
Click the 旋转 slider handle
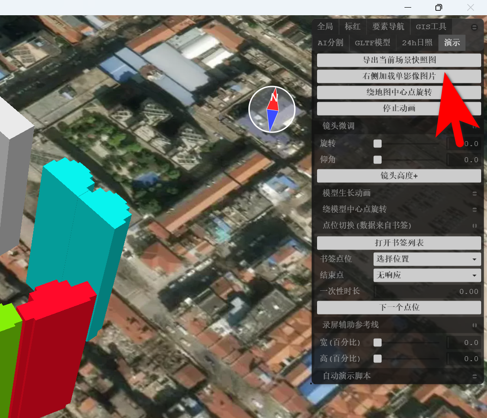coord(378,144)
